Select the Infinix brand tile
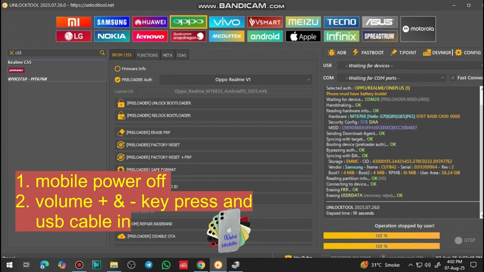Image resolution: width=484 pixels, height=272 pixels. click(x=341, y=36)
